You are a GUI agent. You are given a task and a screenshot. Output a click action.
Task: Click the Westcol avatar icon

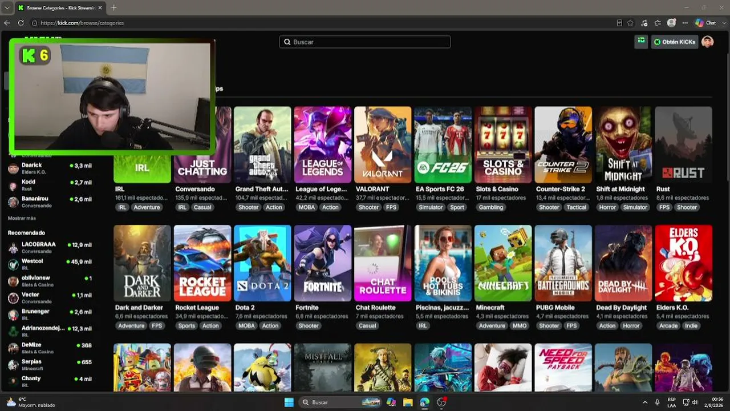click(x=13, y=264)
